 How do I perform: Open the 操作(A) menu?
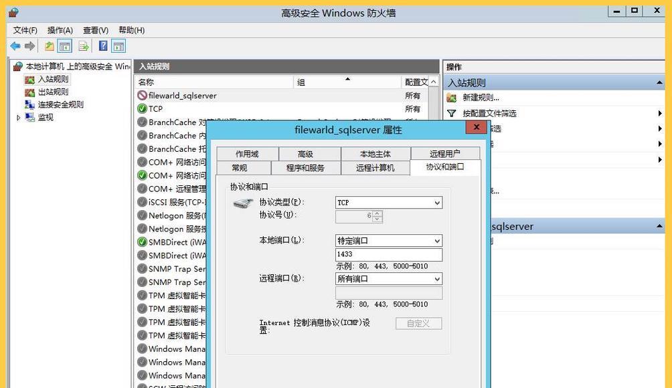tap(60, 30)
